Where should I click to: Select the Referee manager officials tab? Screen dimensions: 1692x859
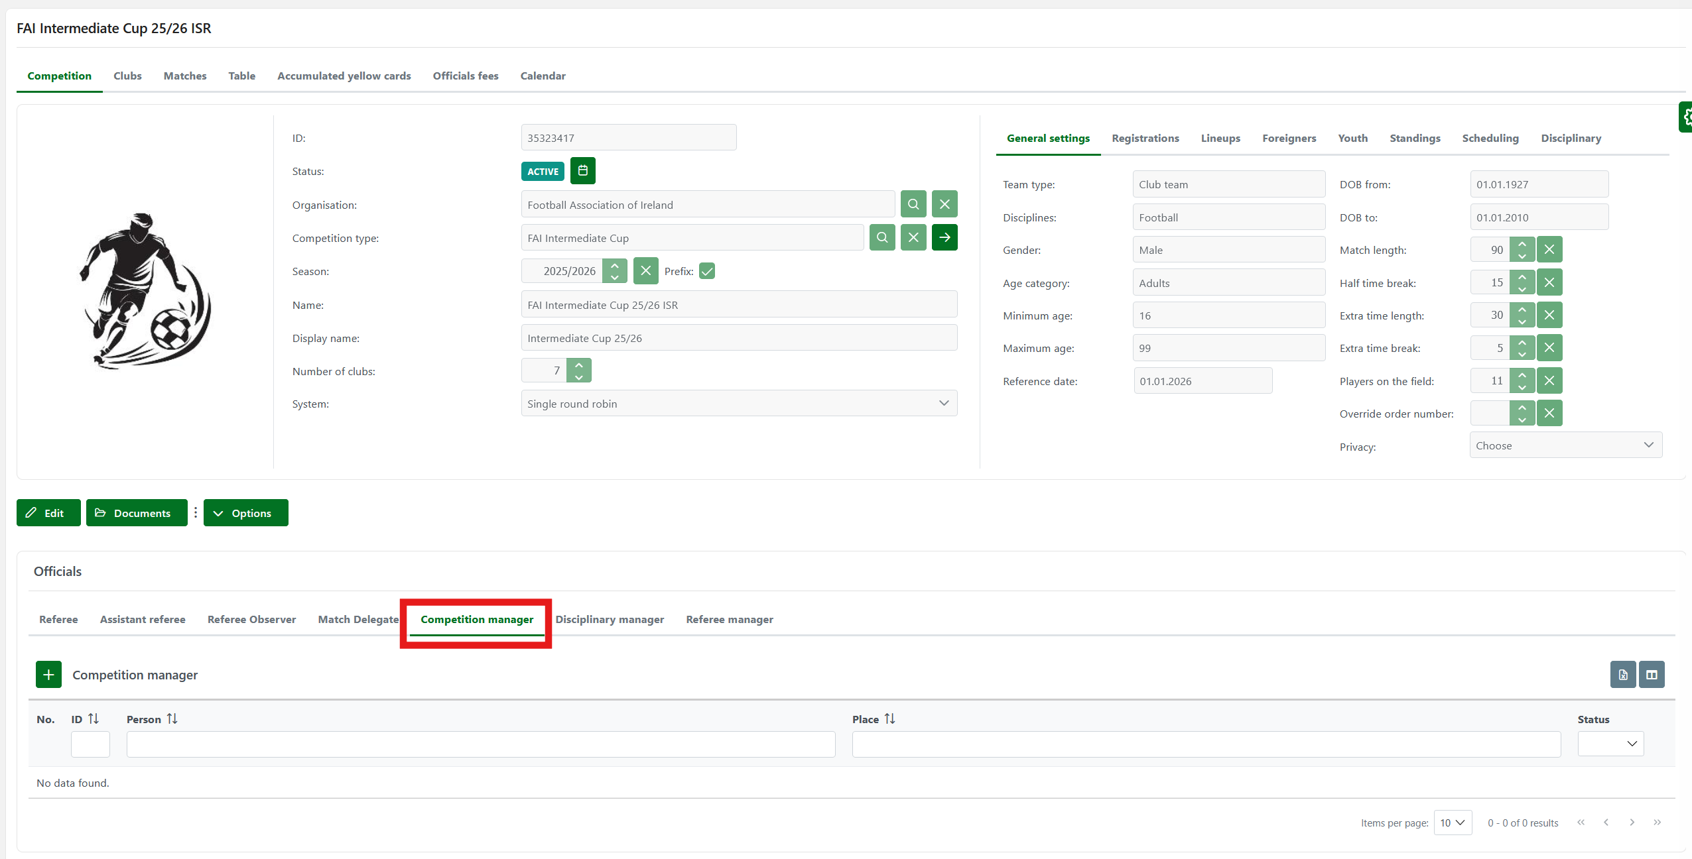(729, 619)
